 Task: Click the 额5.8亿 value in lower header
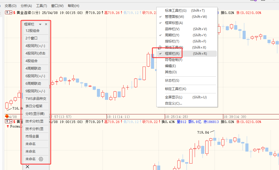click(195, 122)
